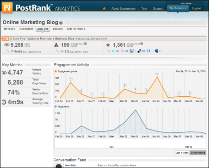Screen dimensions: 209x168
Task: Click the 5,258 Total Page Views metric
Action: click(x=15, y=82)
